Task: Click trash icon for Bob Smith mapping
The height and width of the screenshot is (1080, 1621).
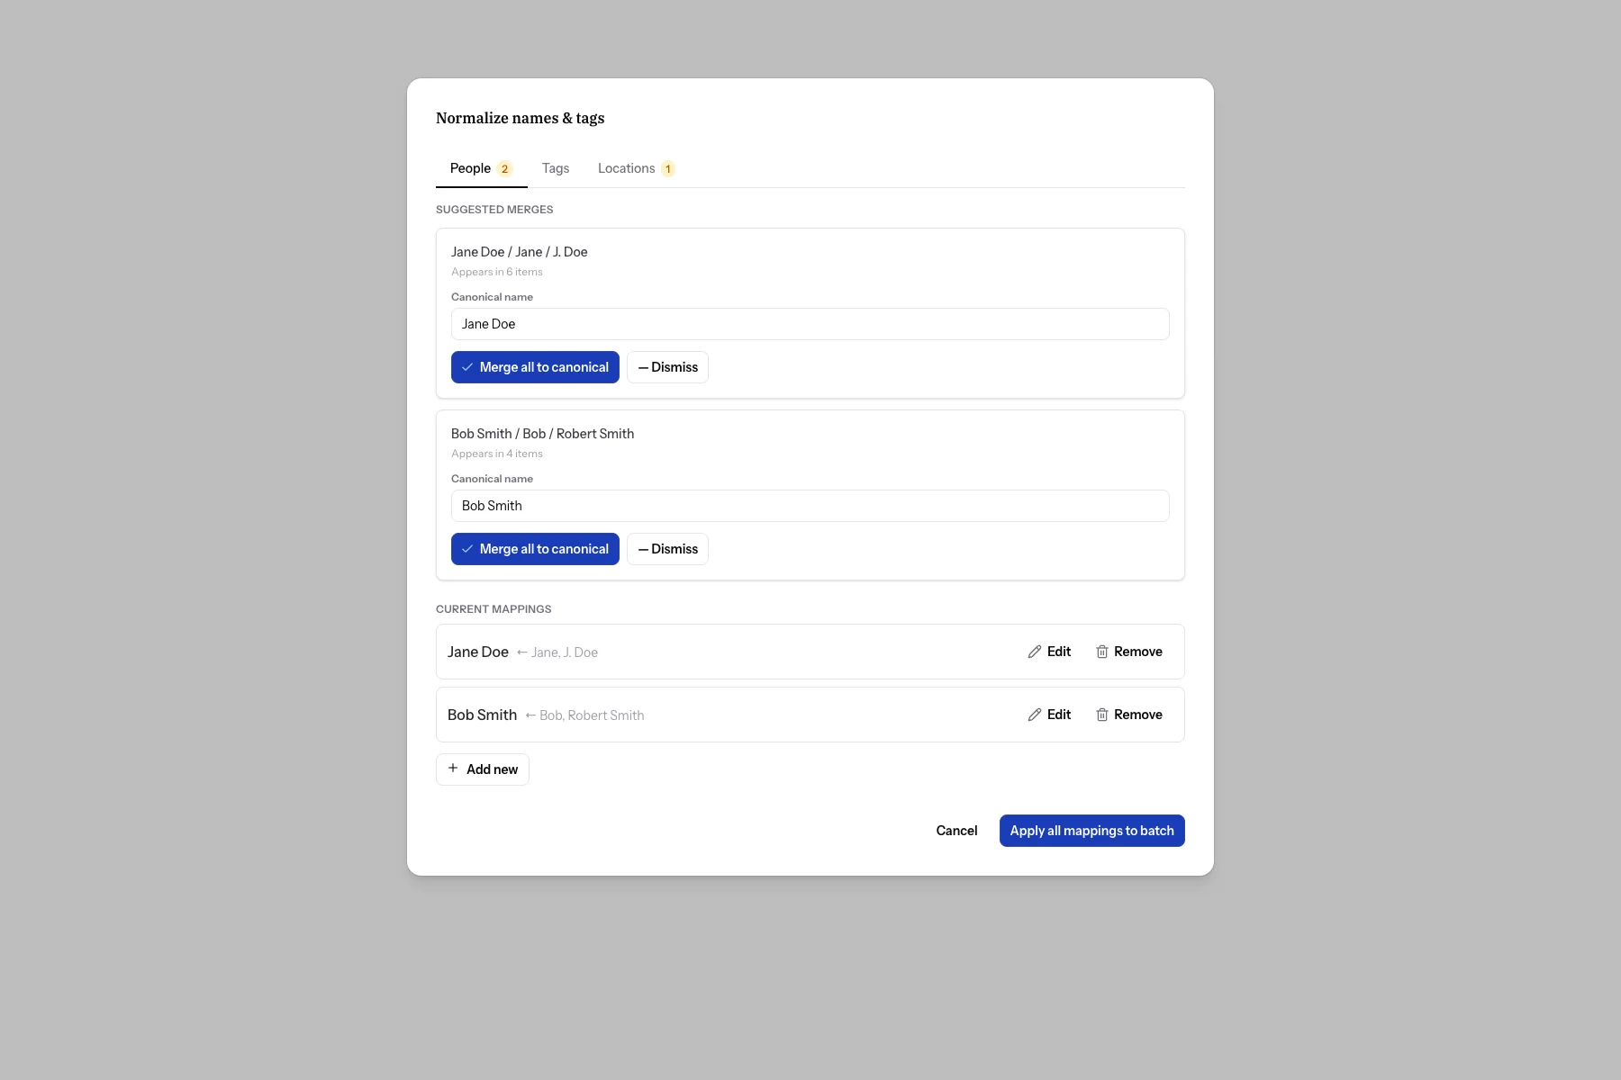Action: pyautogui.click(x=1101, y=715)
